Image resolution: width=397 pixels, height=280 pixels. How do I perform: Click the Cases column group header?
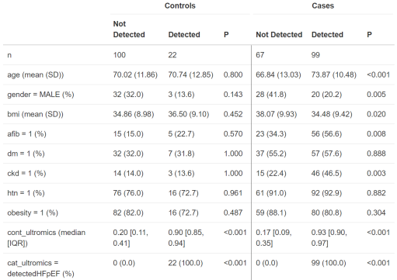pos(322,5)
